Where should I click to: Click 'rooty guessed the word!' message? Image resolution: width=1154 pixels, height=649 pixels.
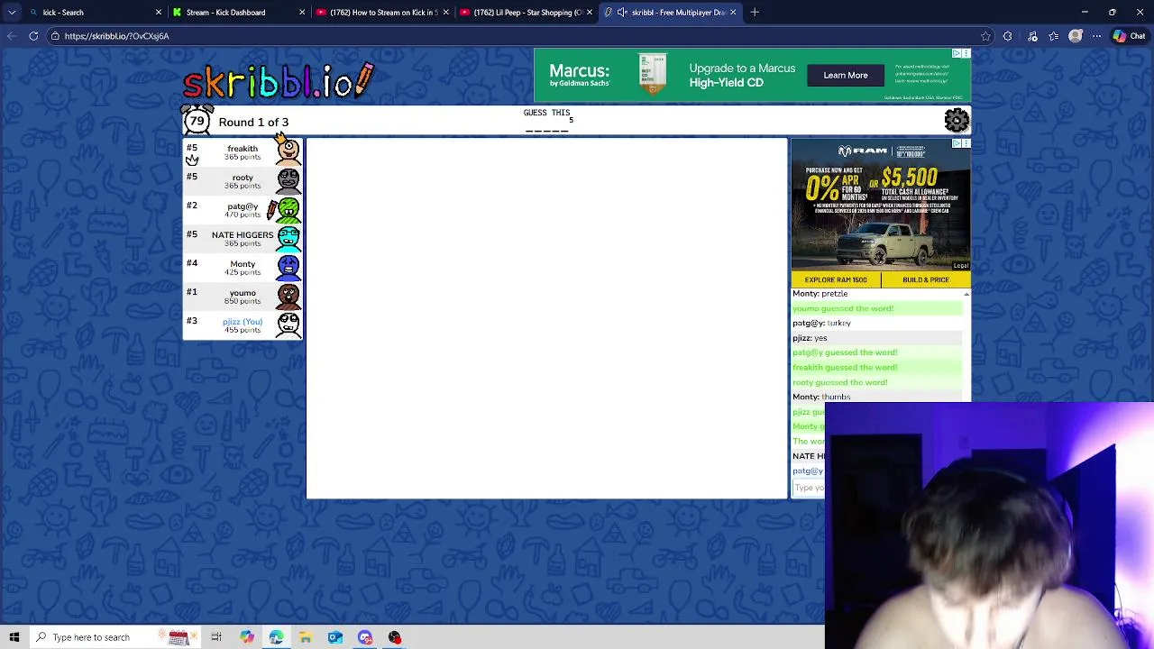(840, 382)
